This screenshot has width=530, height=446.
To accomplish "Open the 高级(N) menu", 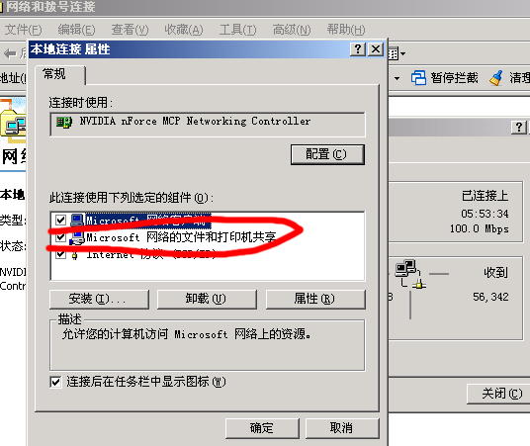I will point(292,30).
